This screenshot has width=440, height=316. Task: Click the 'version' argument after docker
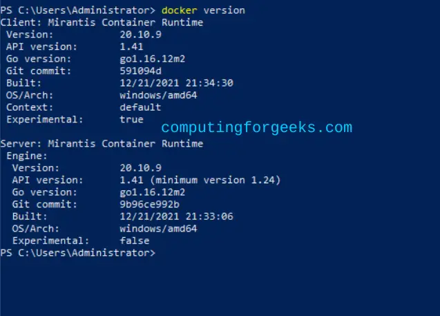coord(224,10)
